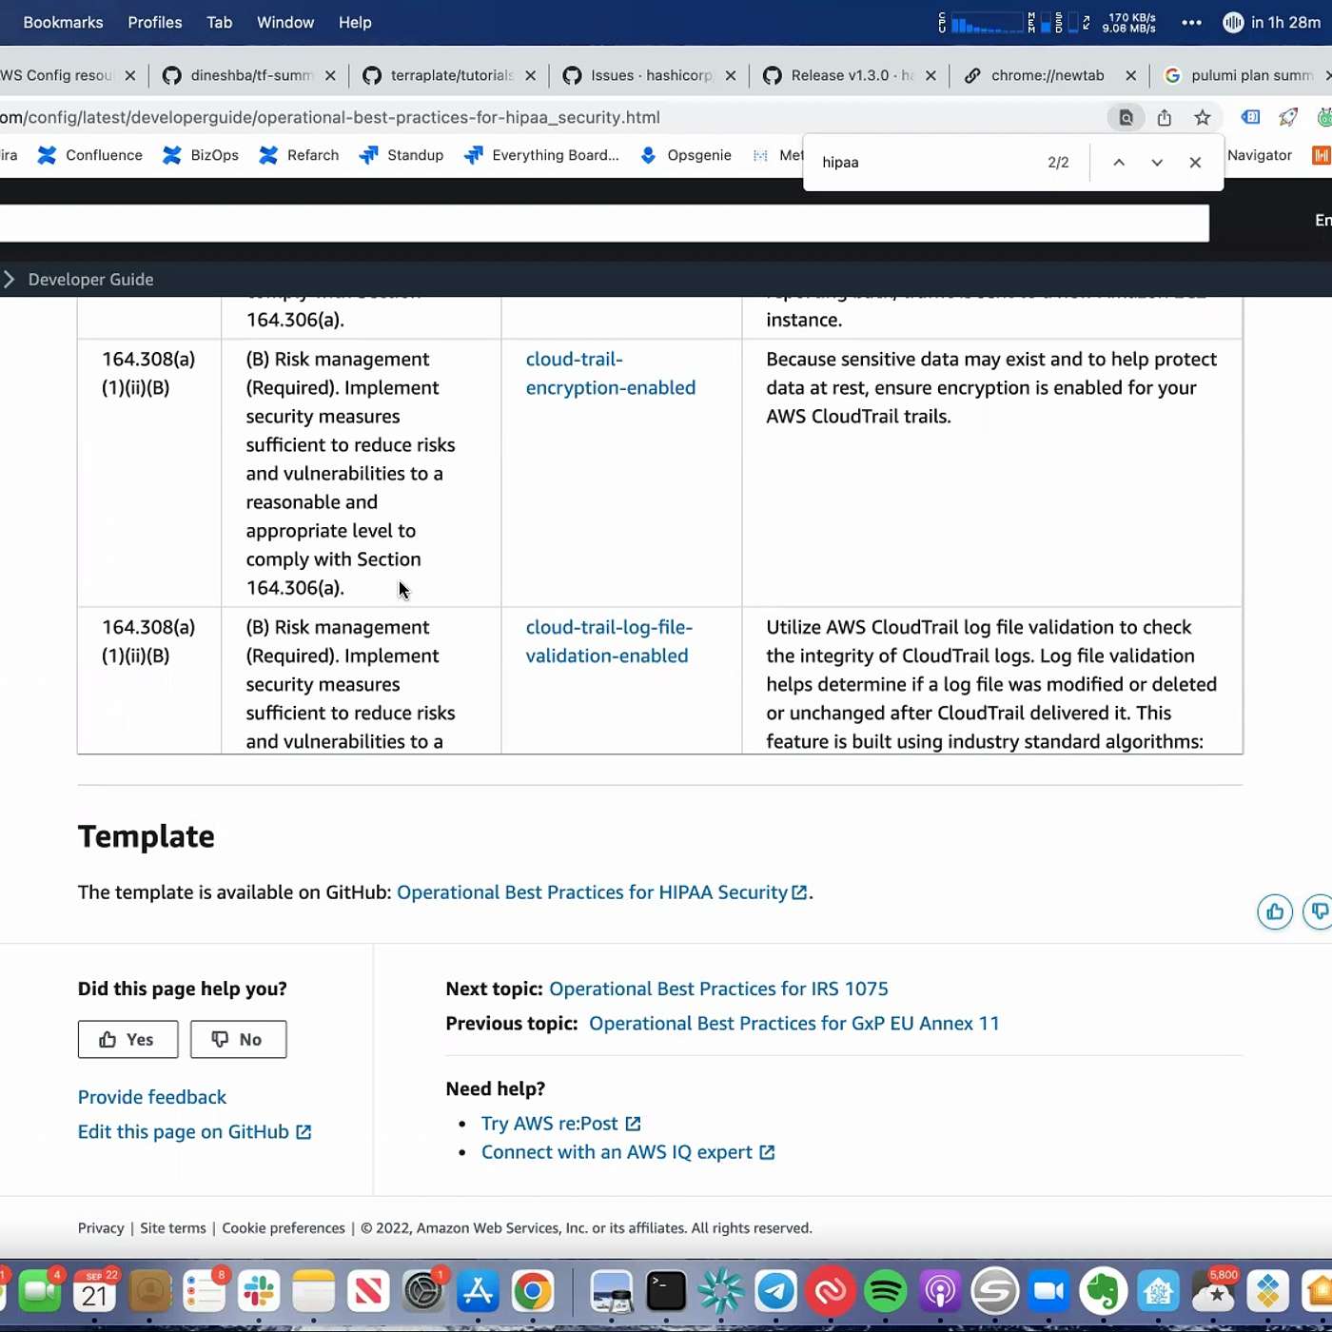The image size is (1332, 1332).
Task: Click Yes for page helpfulness
Action: (127, 1040)
